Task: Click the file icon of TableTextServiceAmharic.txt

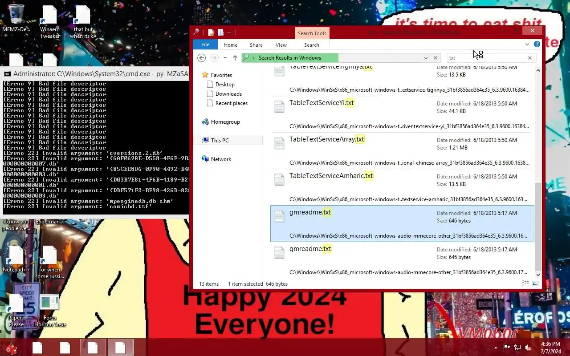Action: (279, 180)
